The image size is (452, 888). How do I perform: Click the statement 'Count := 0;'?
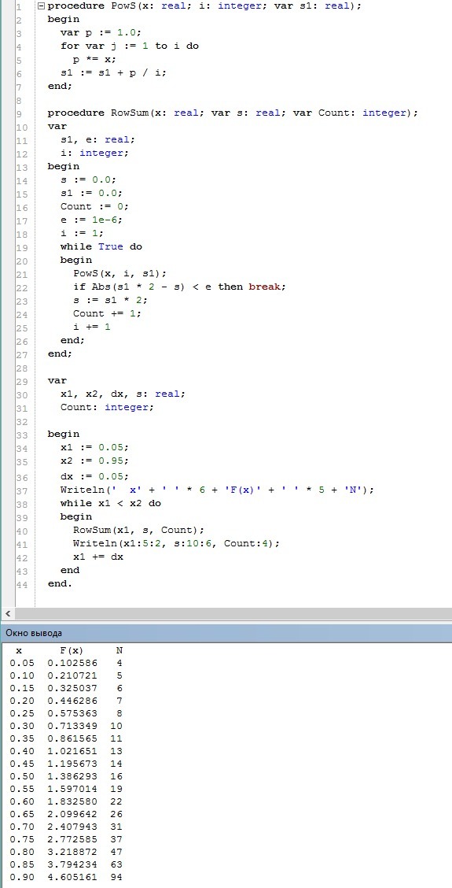95,206
